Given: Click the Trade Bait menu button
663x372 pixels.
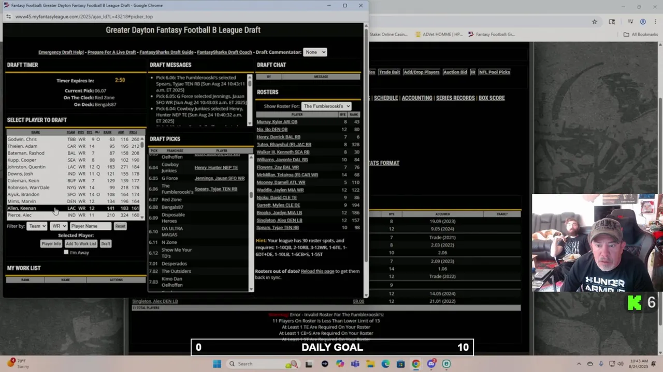Looking at the screenshot, I should click(389, 72).
